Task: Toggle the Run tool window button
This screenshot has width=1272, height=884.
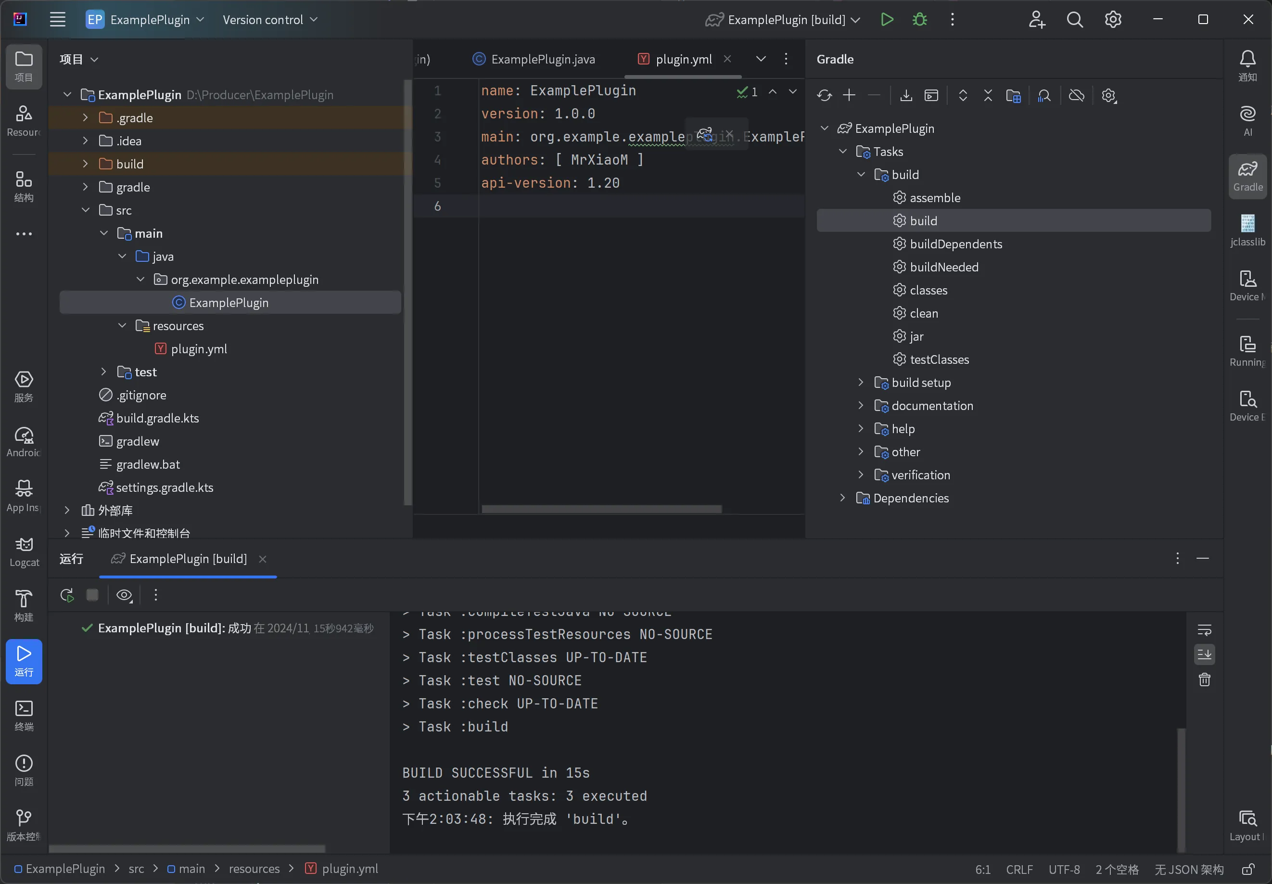Action: [x=24, y=661]
